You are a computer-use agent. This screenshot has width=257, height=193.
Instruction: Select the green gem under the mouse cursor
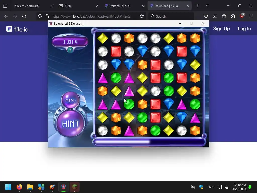coord(129,104)
